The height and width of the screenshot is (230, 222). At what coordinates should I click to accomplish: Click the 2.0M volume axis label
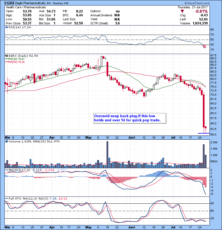pos(214,142)
